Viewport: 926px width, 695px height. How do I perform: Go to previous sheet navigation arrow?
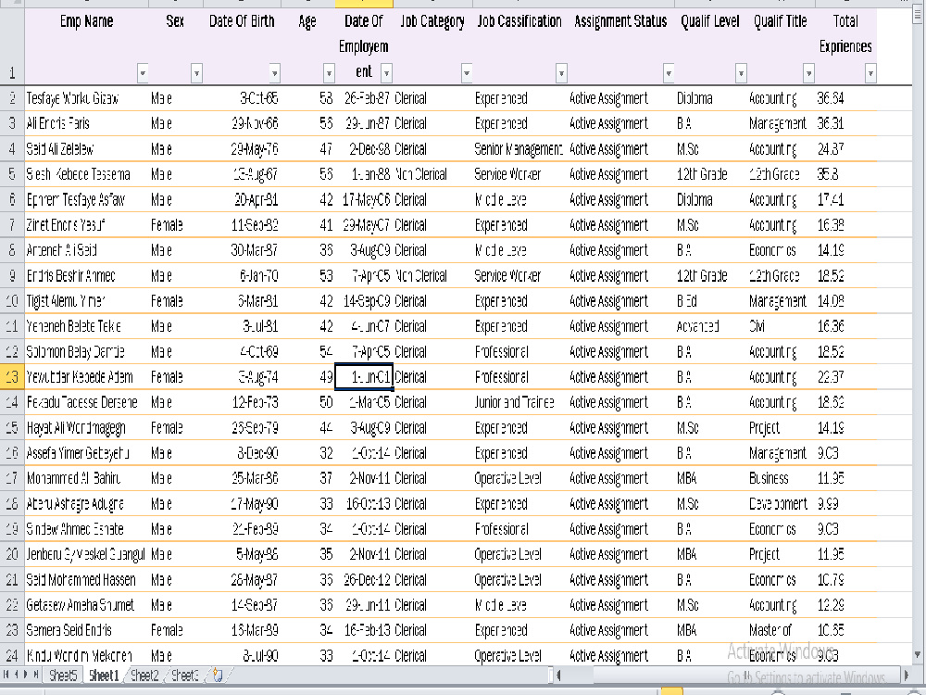(x=16, y=675)
